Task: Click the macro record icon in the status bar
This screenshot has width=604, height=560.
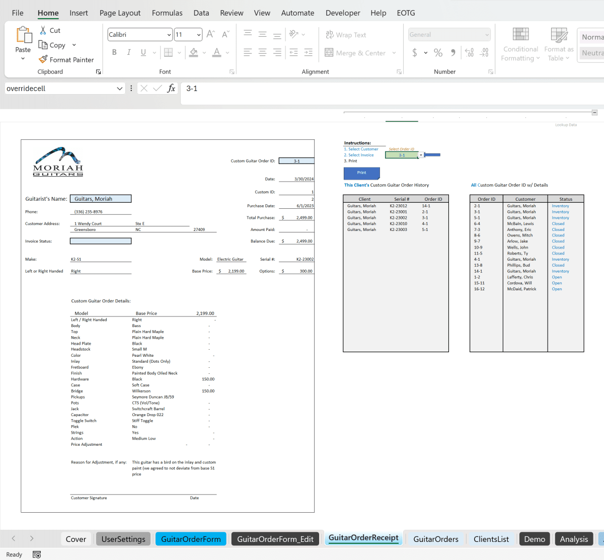Action: (36, 554)
